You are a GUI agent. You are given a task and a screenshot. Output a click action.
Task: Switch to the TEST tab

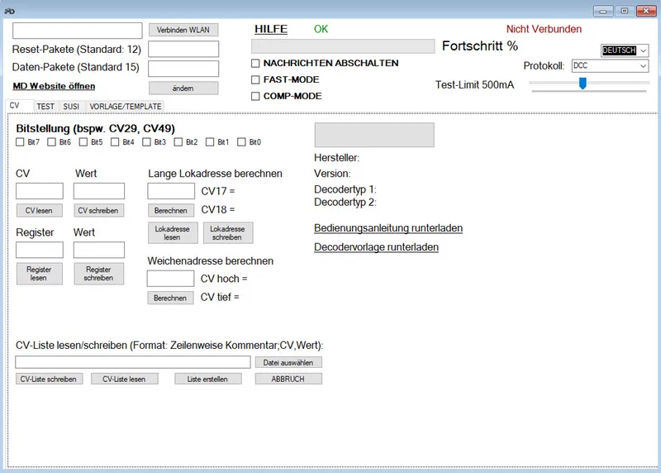pyautogui.click(x=45, y=107)
